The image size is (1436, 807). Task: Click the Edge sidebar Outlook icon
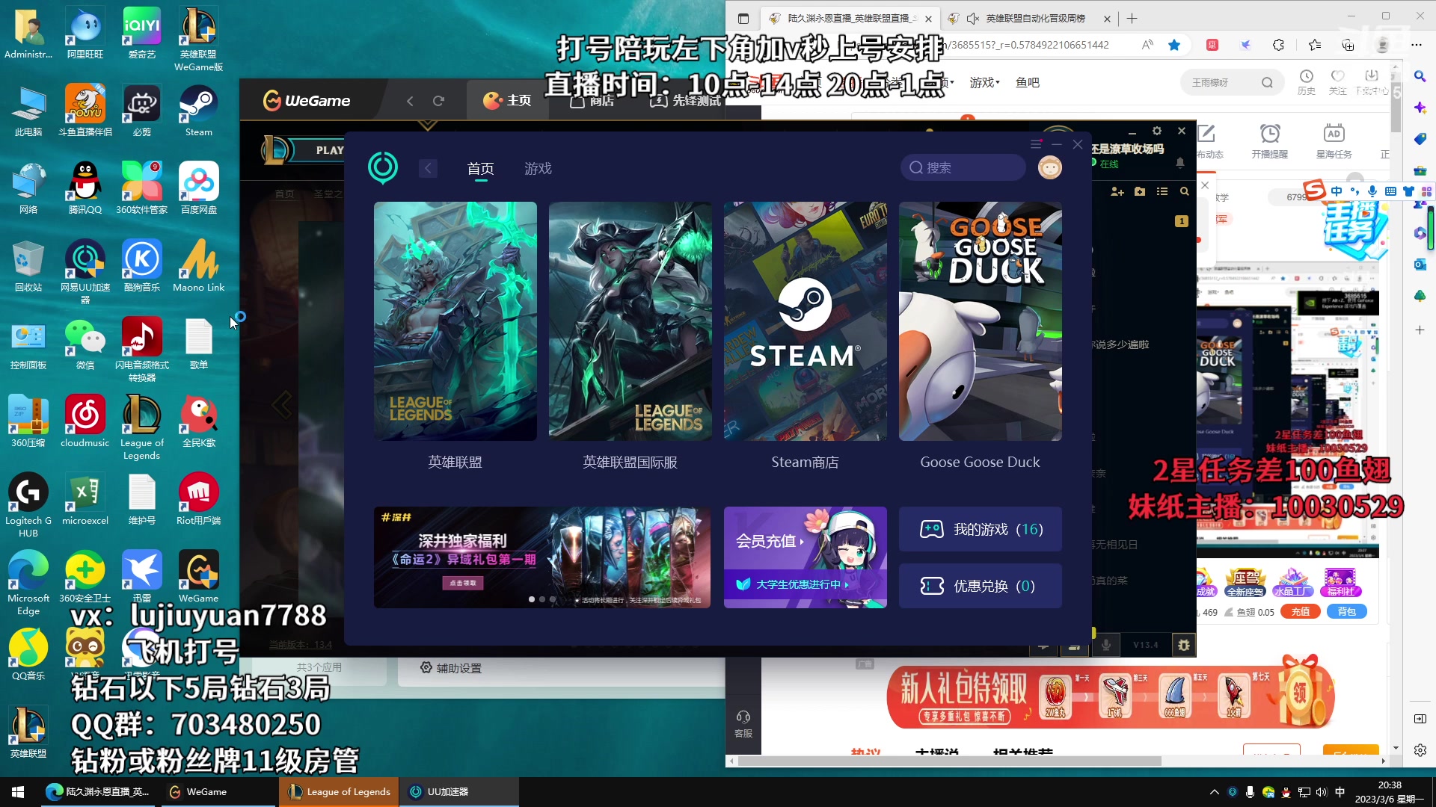pos(1420,265)
